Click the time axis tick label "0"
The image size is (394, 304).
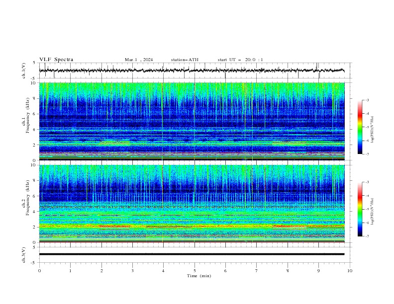[39, 271]
